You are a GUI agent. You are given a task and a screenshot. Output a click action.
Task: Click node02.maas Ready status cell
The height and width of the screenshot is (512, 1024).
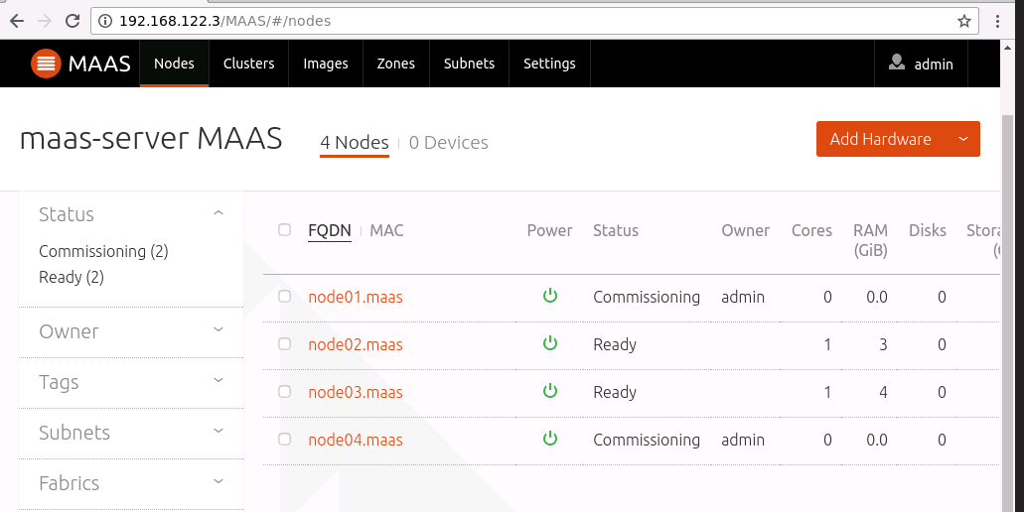615,344
